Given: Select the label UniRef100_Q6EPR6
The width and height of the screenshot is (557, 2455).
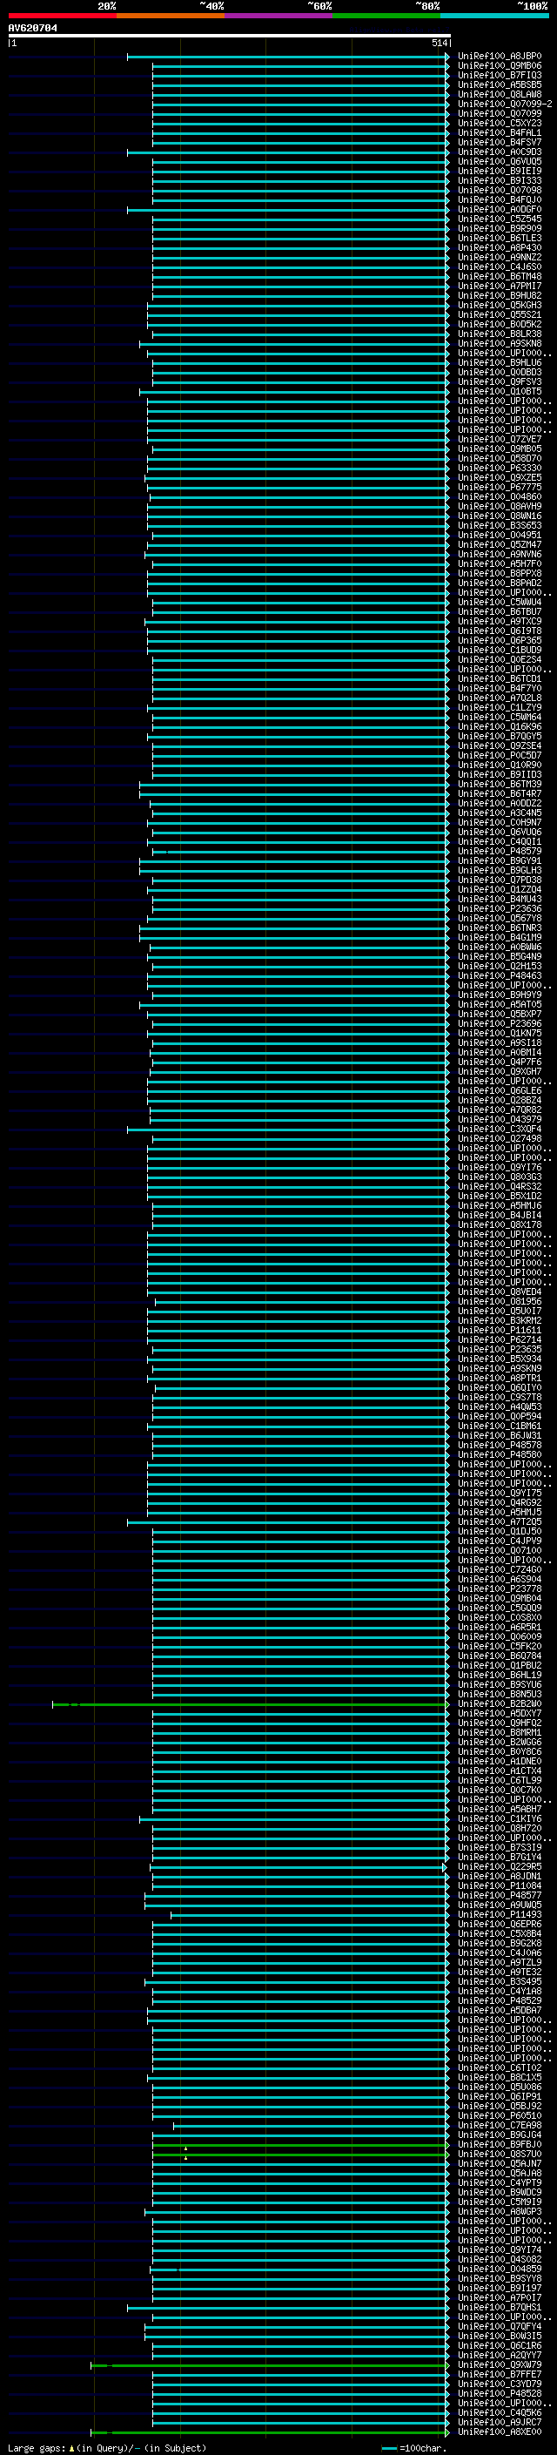Looking at the screenshot, I should pyautogui.click(x=500, y=1924).
